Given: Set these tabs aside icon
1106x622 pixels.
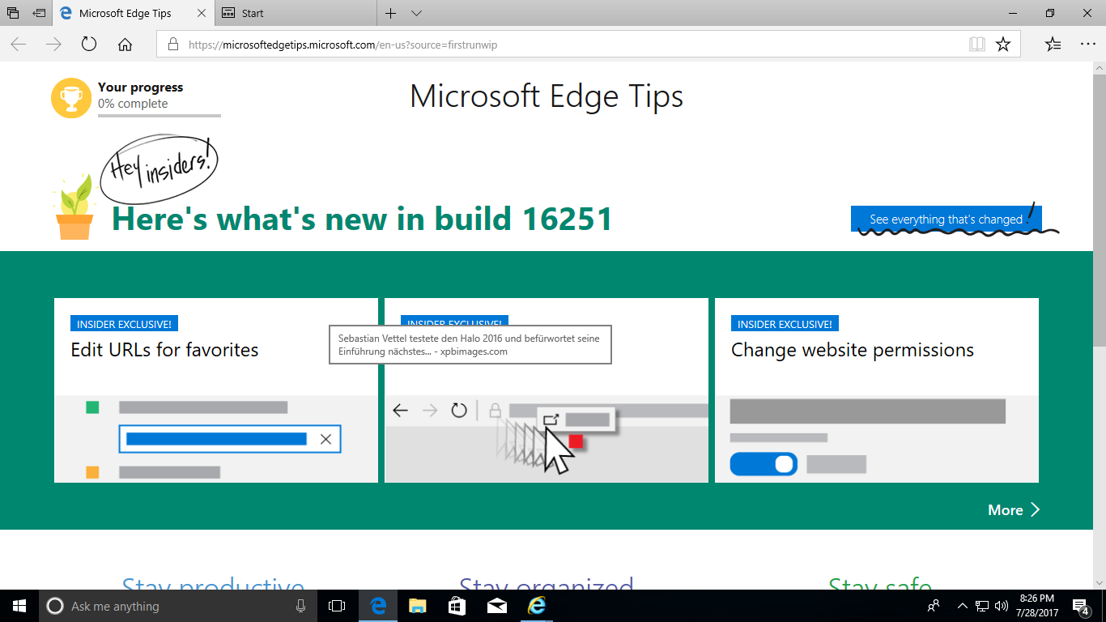Looking at the screenshot, I should pyautogui.click(x=39, y=13).
